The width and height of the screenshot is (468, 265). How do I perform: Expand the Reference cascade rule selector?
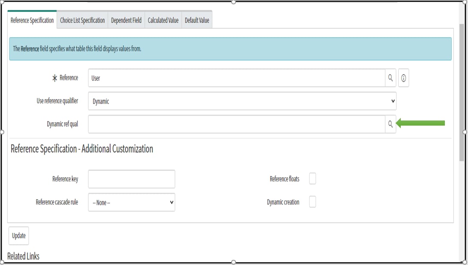(131, 202)
